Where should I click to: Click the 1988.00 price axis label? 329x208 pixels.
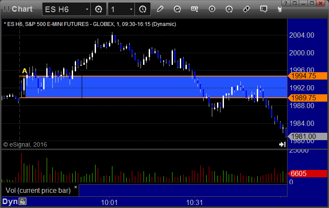pos(302,106)
